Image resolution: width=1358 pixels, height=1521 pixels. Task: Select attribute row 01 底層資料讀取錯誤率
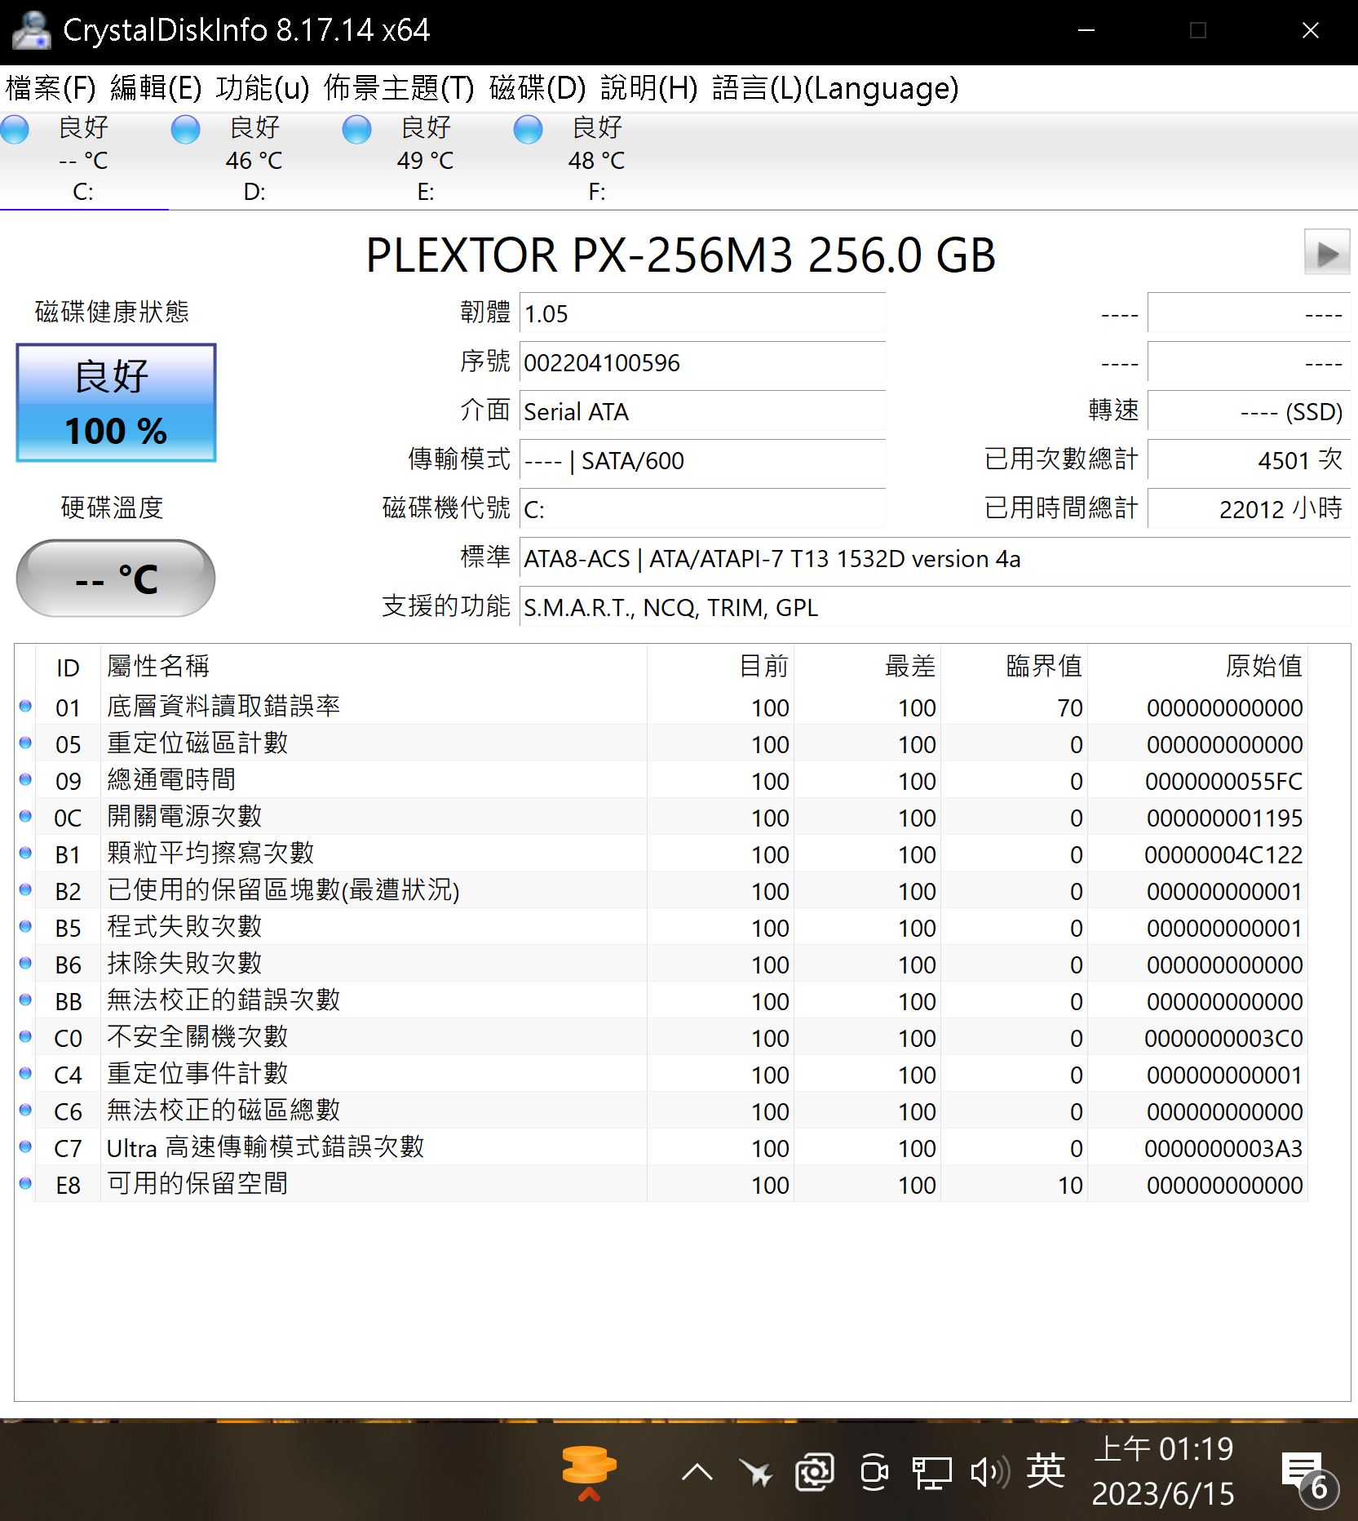click(661, 707)
